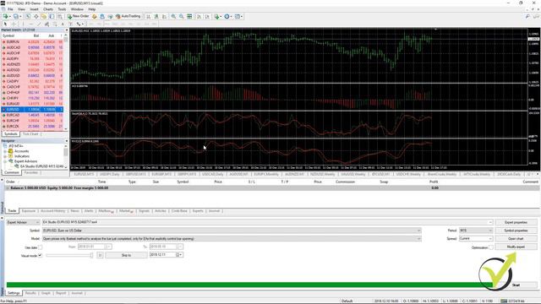
Task: Enable the Use date checkbox
Action: click(41, 247)
